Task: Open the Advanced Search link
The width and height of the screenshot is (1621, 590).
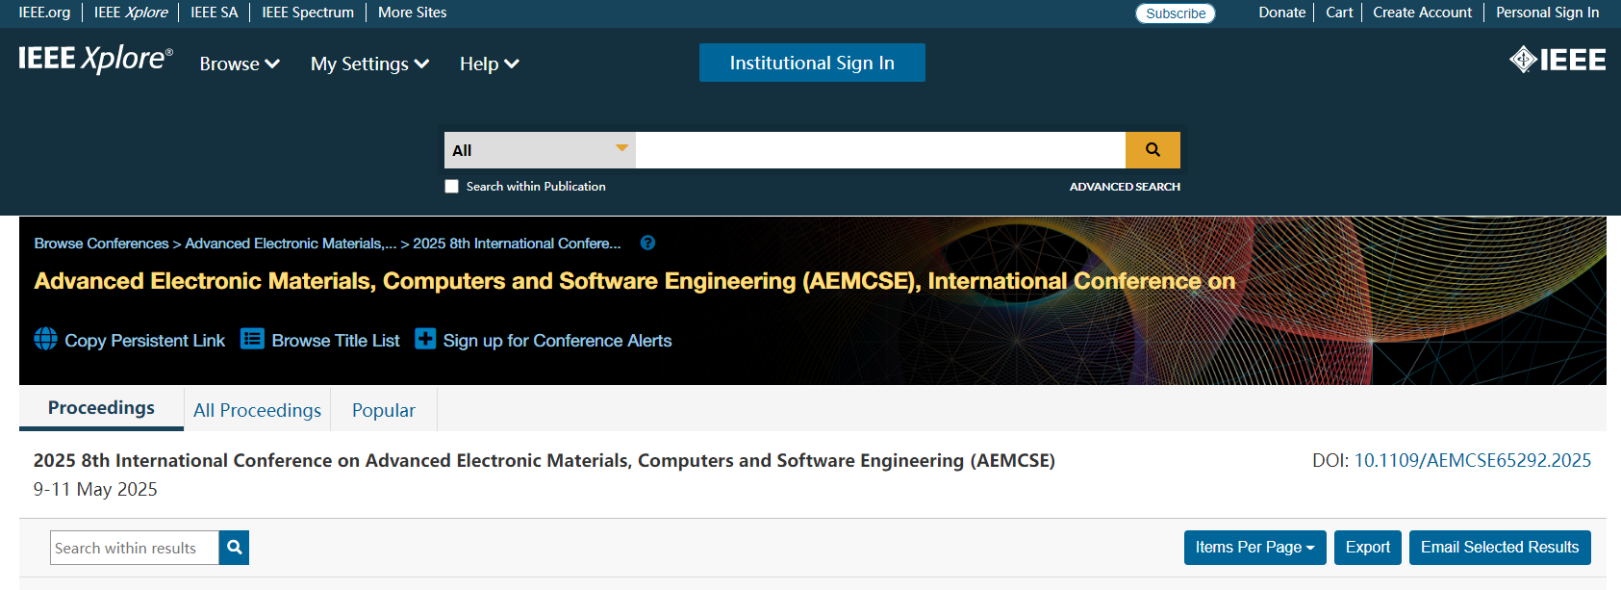Action: point(1125,187)
